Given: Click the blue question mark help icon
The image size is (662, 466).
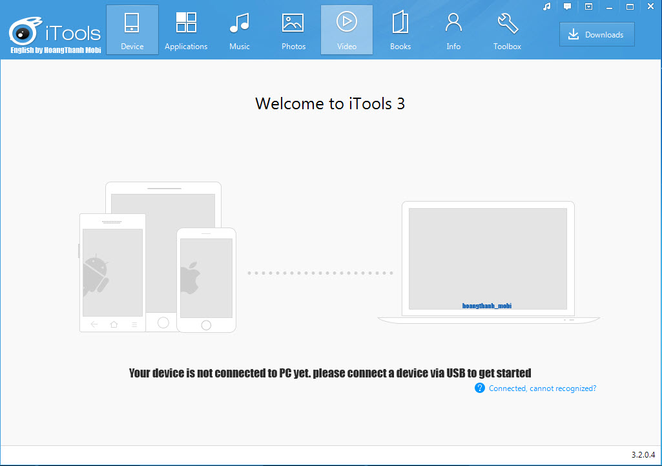Looking at the screenshot, I should click(x=480, y=388).
